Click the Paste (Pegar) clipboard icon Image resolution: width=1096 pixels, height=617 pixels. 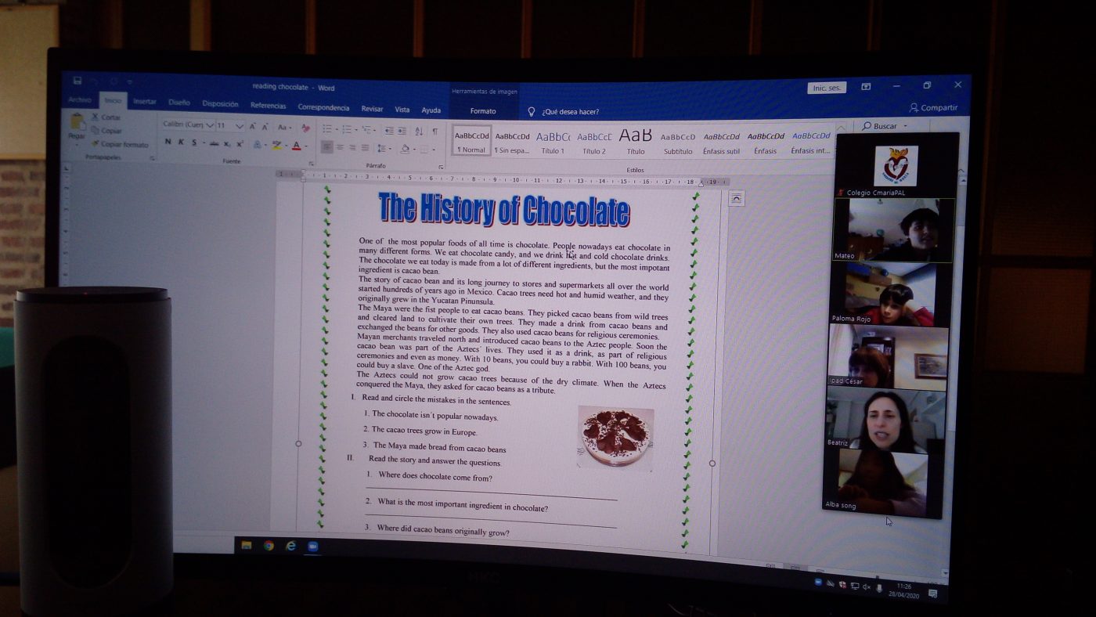[x=78, y=122]
